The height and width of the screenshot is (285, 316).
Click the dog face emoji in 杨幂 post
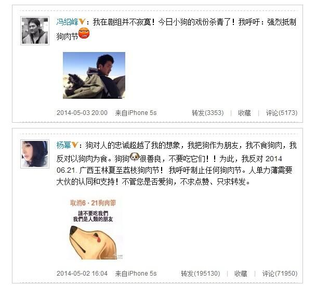click(x=135, y=157)
